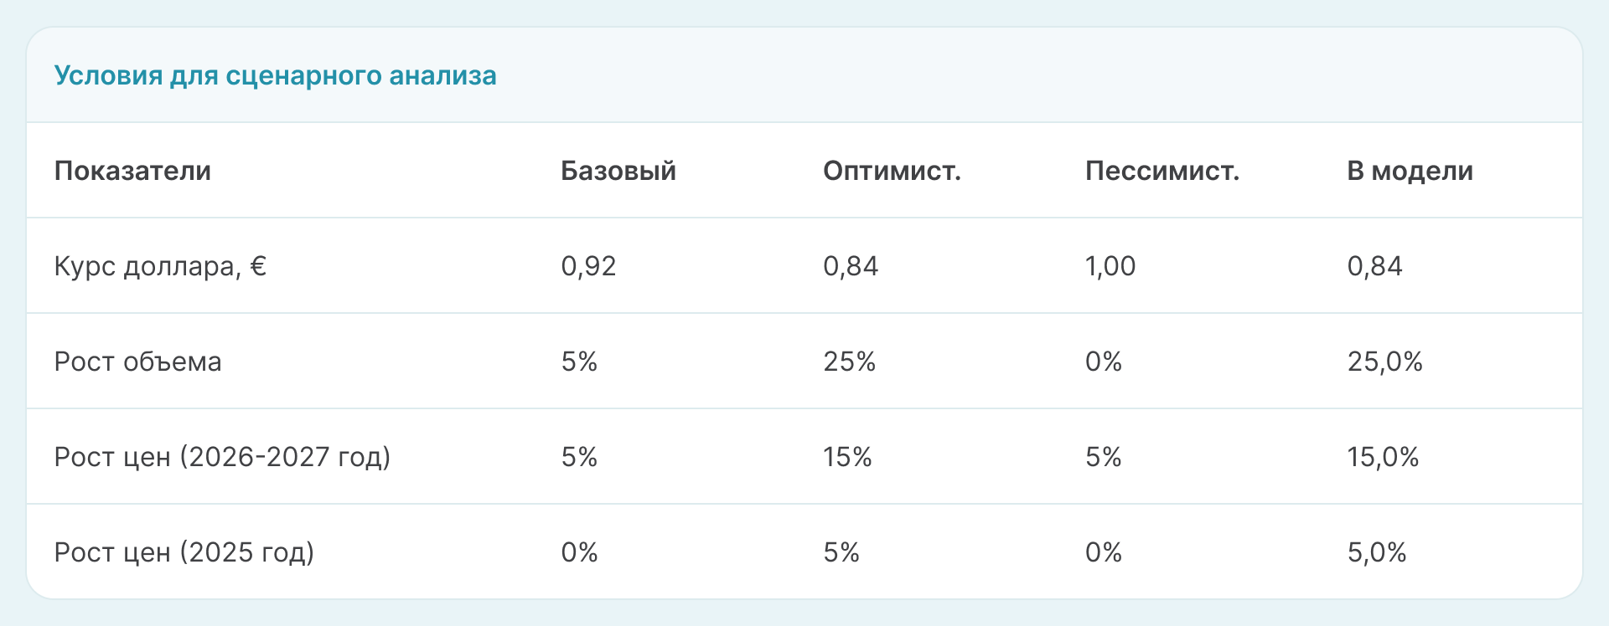Select the pessimistic volume growth cell 0%
This screenshot has height=626, width=1609.
pyautogui.click(x=1103, y=362)
